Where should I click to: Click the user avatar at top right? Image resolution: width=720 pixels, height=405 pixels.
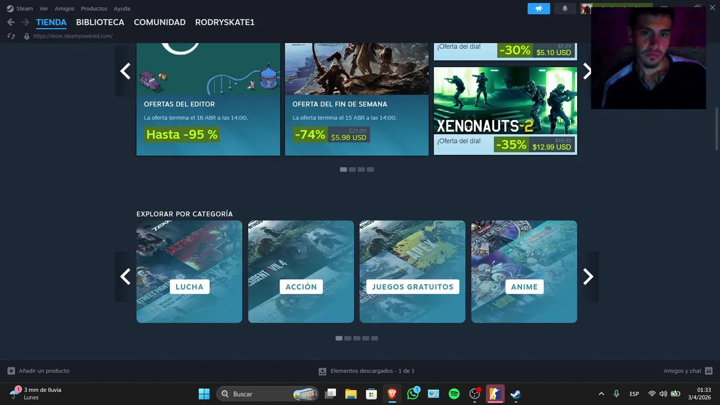click(586, 8)
